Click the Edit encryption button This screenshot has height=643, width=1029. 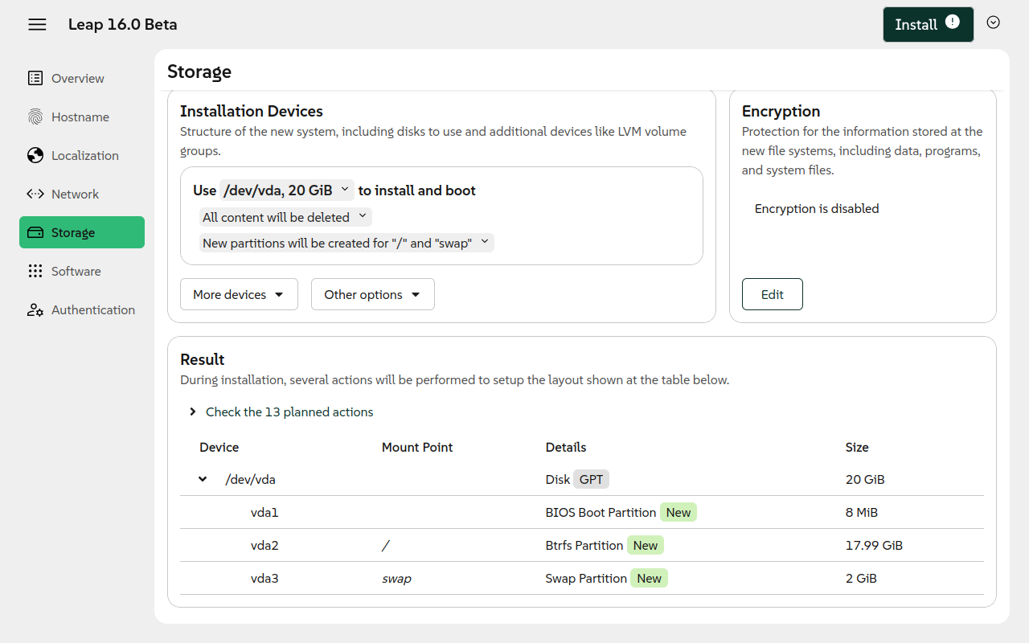click(x=772, y=294)
